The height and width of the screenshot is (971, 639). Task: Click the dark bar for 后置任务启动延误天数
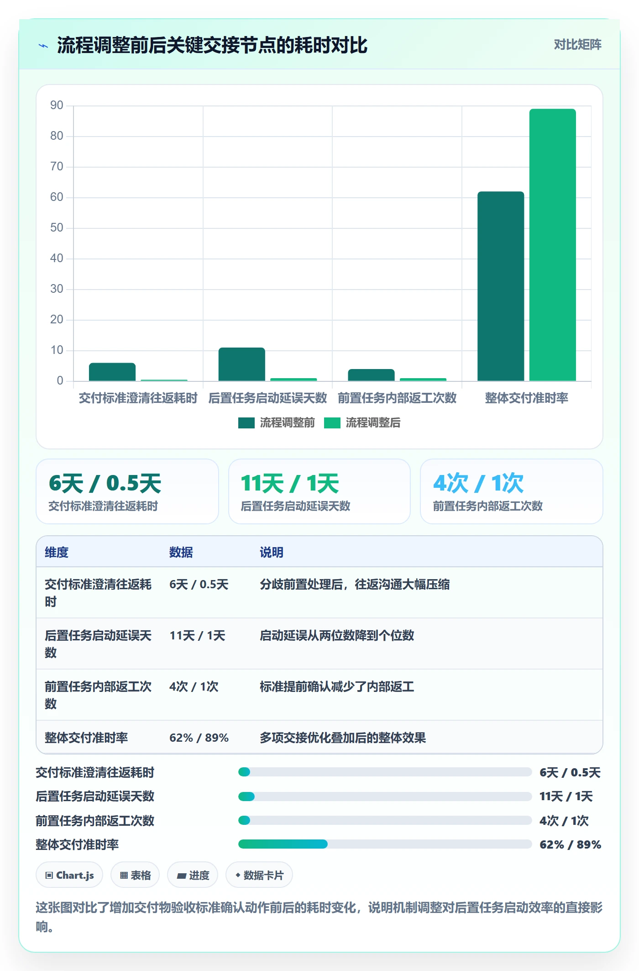(242, 364)
